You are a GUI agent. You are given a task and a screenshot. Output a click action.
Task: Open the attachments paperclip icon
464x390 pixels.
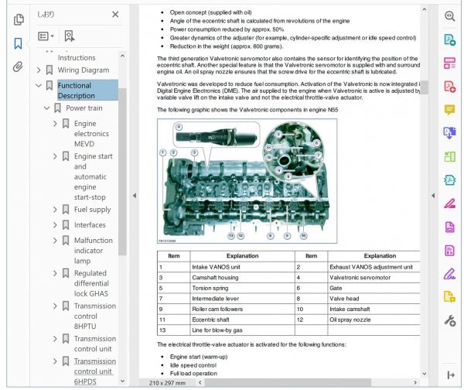[18, 67]
